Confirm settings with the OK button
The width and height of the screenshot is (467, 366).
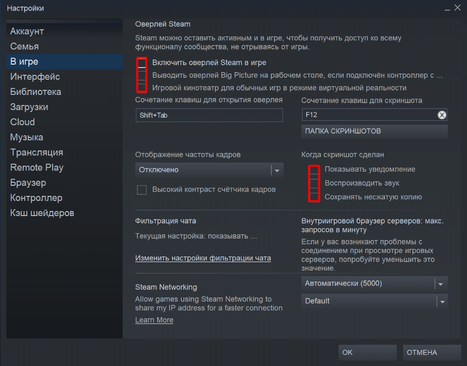point(367,352)
